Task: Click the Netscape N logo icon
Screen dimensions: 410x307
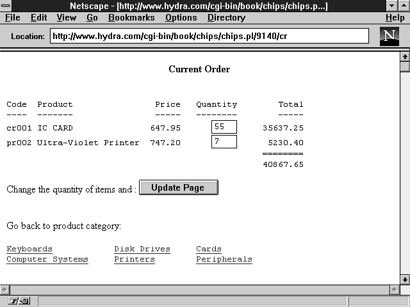Action: 389,36
